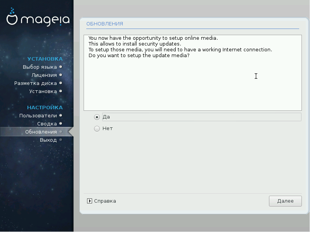Viewport: 310px width, 232px height.
Task: Click the 'ОБНОВЛЕНИЯ' dialog heading
Action: click(104, 24)
